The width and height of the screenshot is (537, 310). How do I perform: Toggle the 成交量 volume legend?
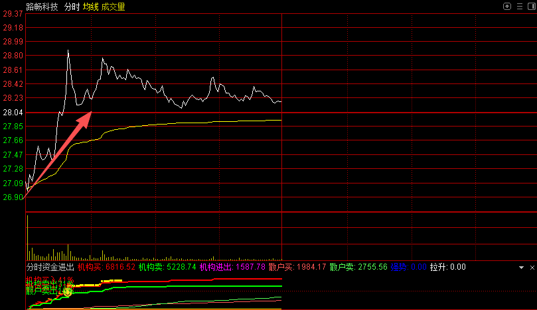(x=113, y=7)
